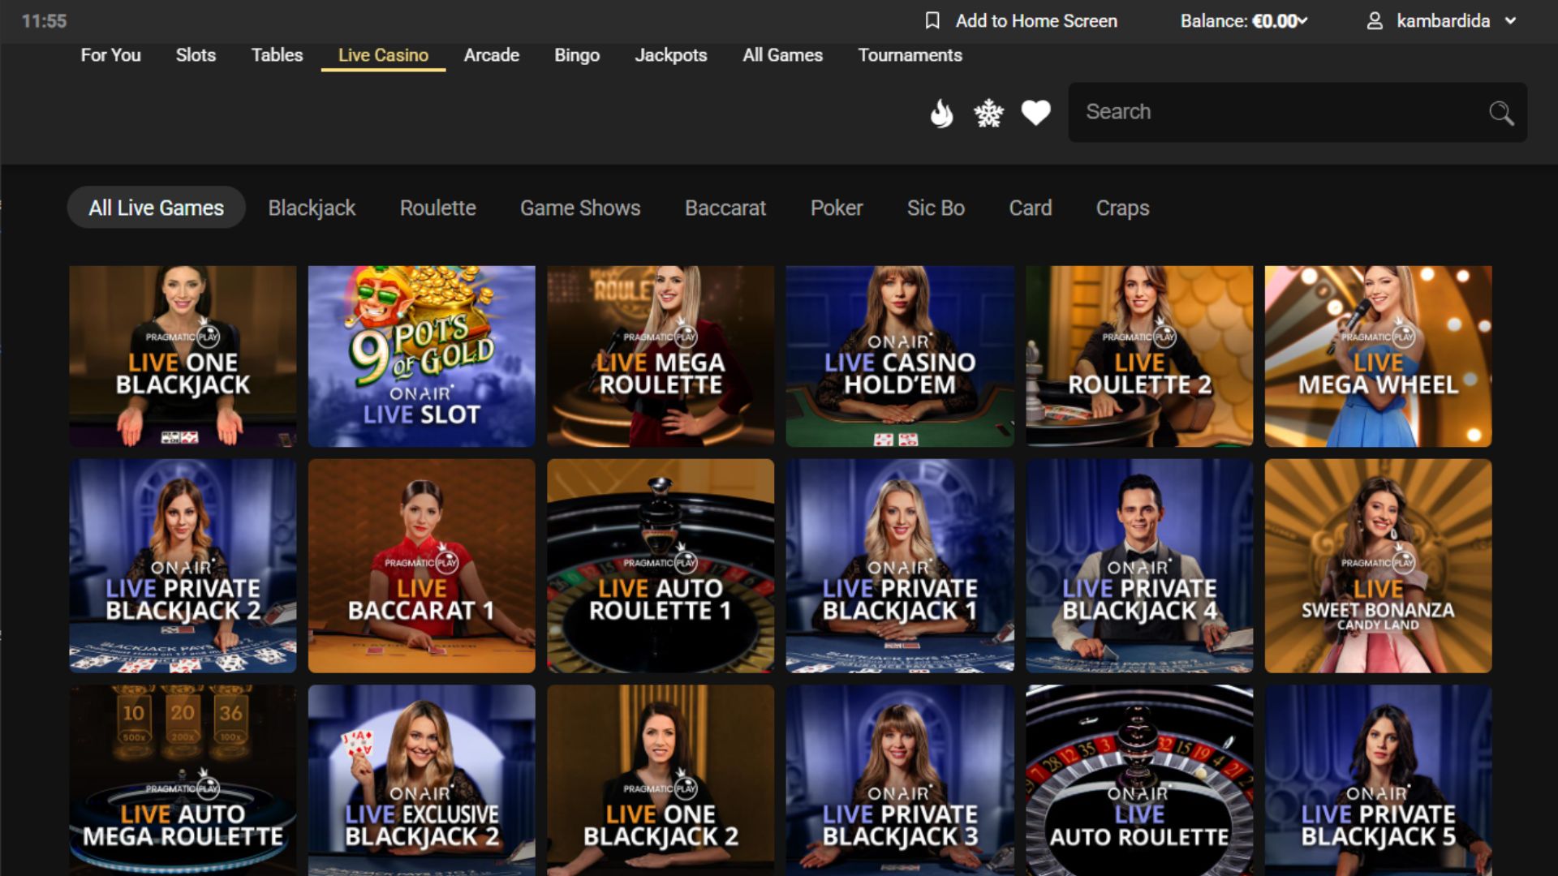1558x876 pixels.
Task: Go to the All Games tab
Action: [x=782, y=55]
